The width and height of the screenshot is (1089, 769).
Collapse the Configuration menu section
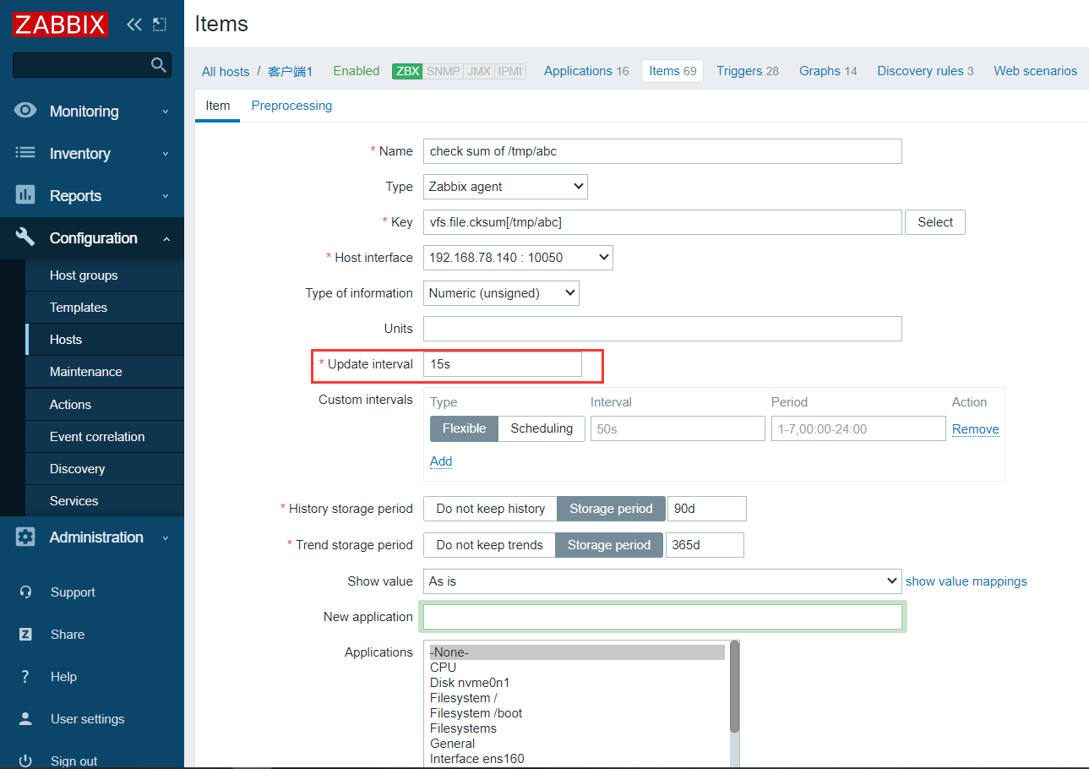tap(91, 238)
